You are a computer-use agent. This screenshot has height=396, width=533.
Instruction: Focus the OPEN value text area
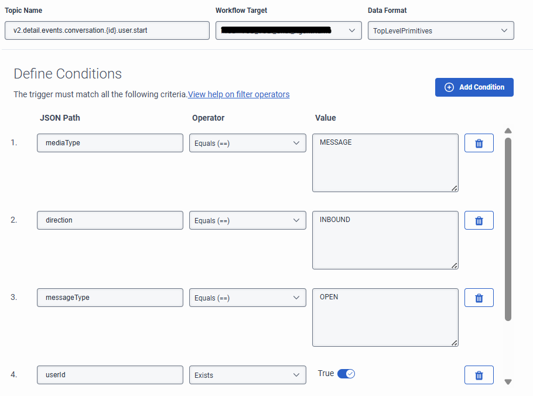pyautogui.click(x=385, y=317)
